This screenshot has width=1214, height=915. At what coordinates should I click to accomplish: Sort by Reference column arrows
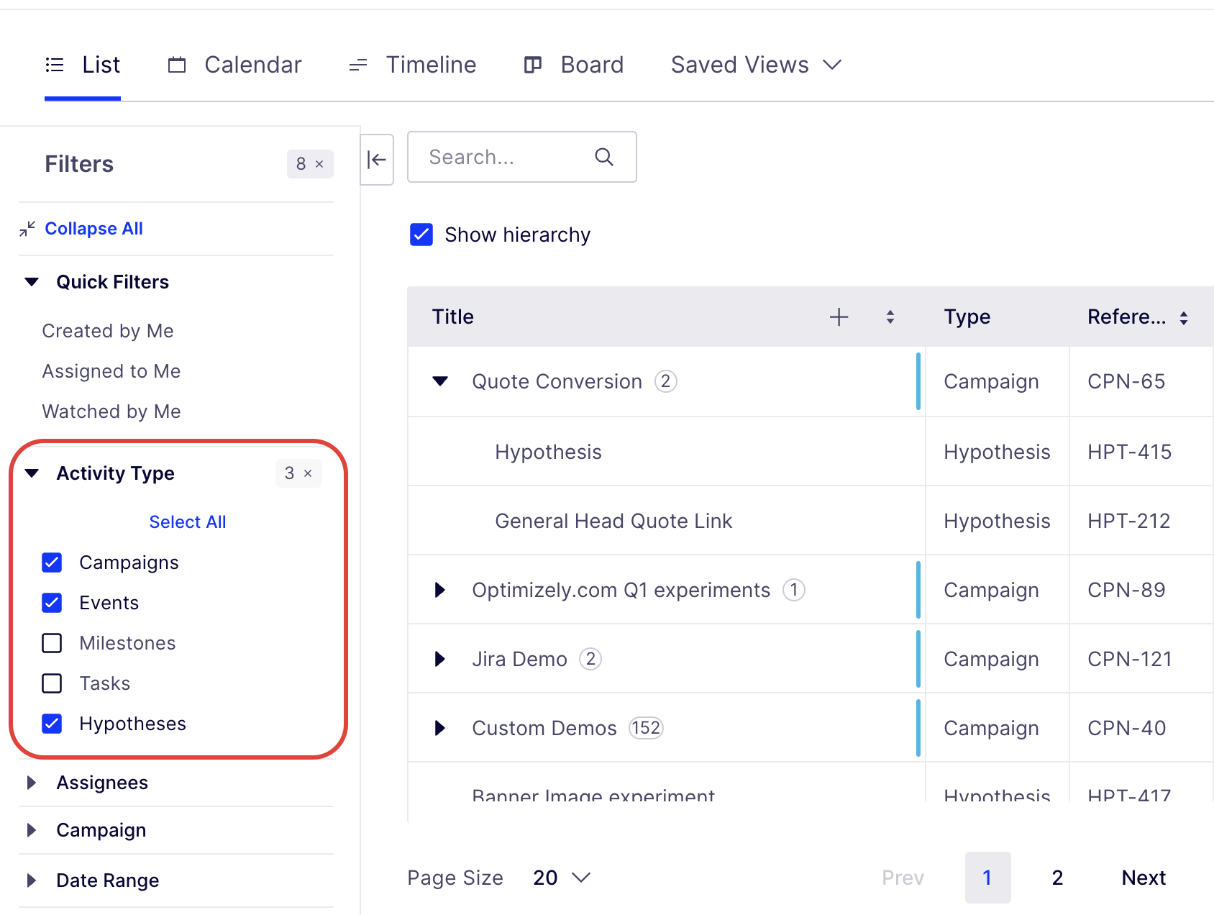click(x=1184, y=318)
